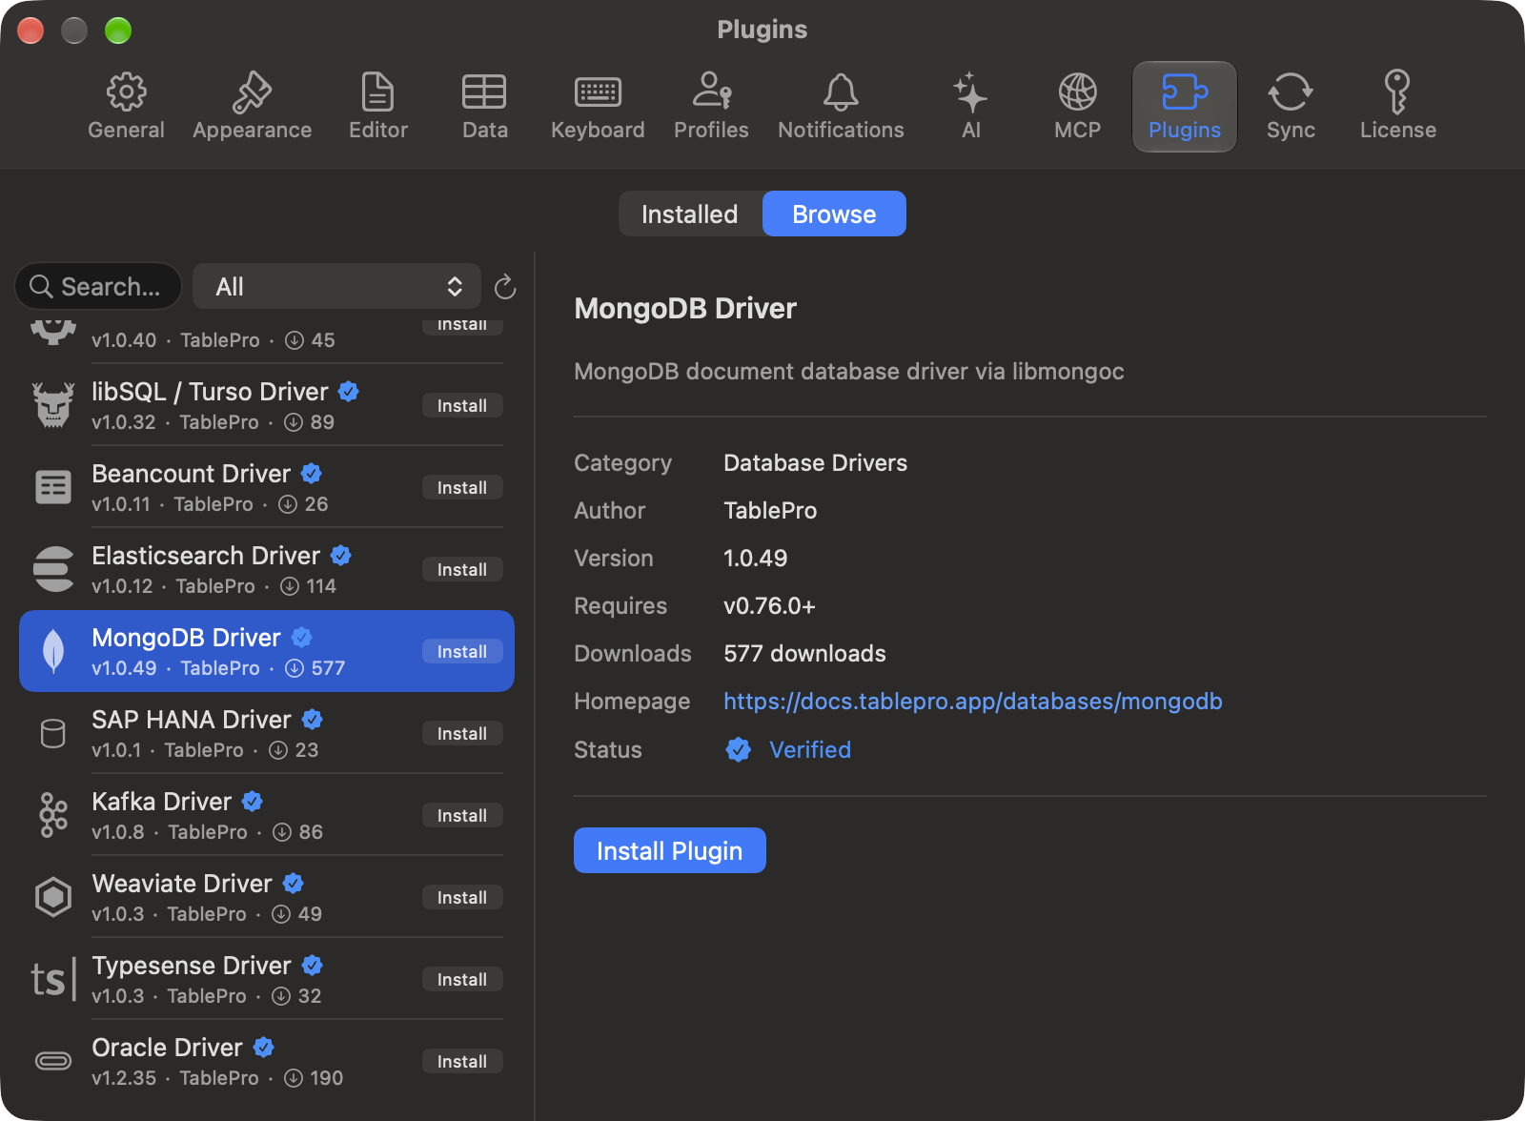Viewport: 1525px width, 1121px height.
Task: Switch to the Editor settings pane
Action: point(377,107)
